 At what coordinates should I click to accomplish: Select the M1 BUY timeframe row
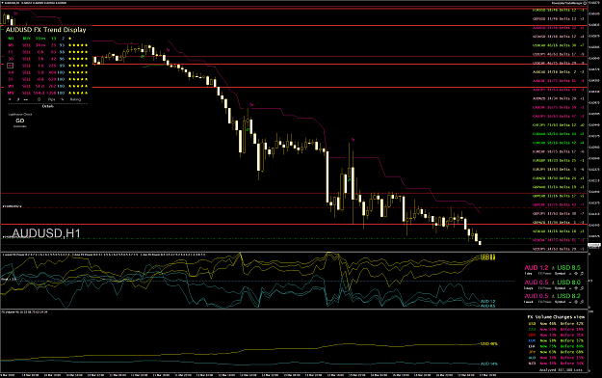pyautogui.click(x=40, y=39)
